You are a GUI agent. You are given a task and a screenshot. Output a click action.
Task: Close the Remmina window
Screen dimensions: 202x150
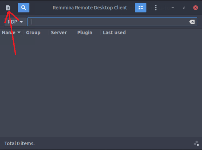tap(195, 8)
